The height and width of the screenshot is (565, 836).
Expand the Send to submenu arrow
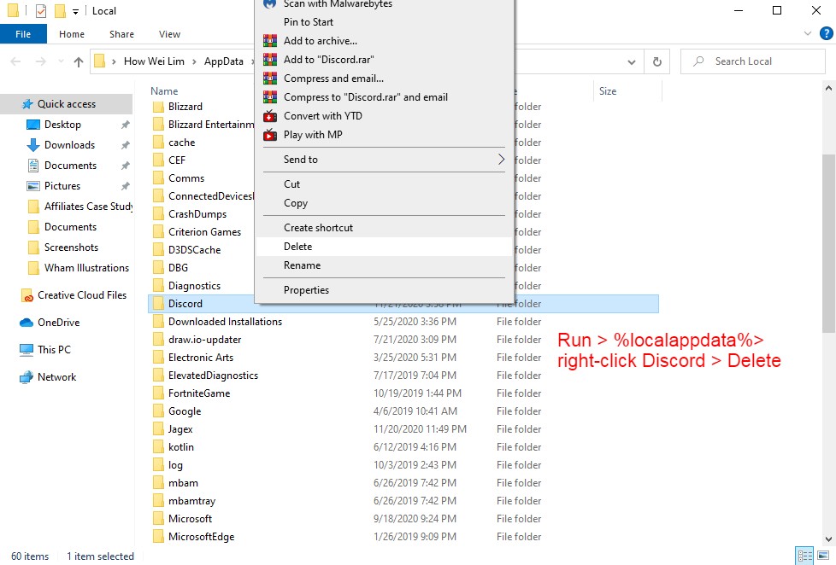pyautogui.click(x=501, y=160)
